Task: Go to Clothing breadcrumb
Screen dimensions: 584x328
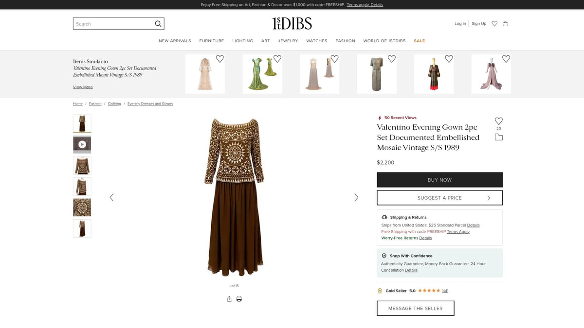Action: (114, 104)
